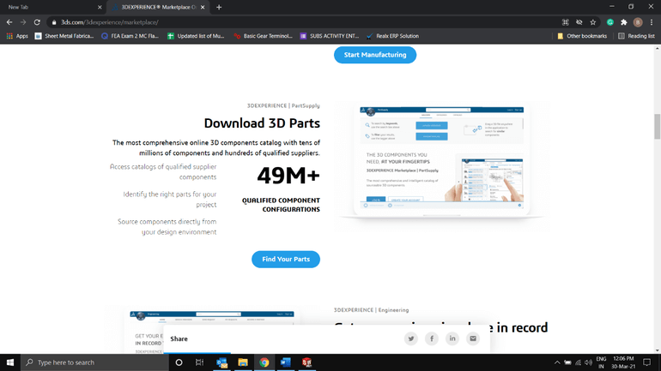Click the taskbar clock and date

[x=623, y=362]
